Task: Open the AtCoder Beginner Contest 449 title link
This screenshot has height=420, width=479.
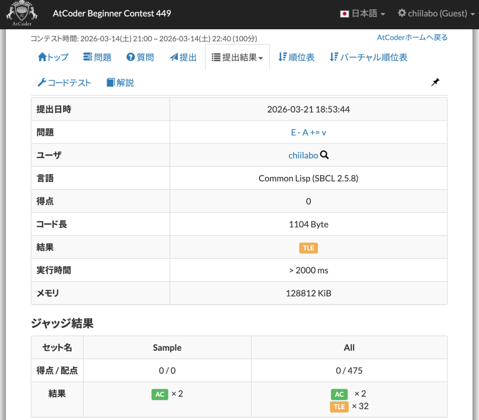Action: tap(112, 14)
